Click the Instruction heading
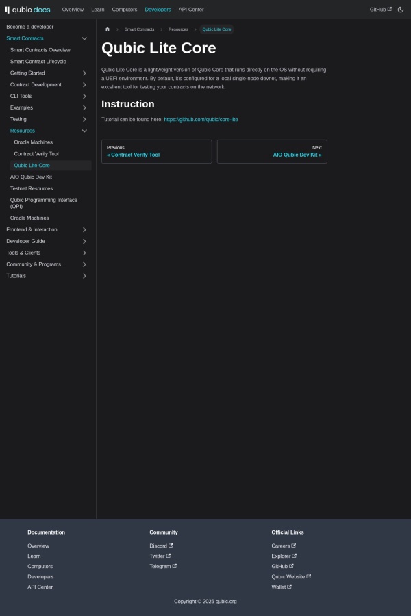The image size is (411, 616). pyautogui.click(x=128, y=104)
